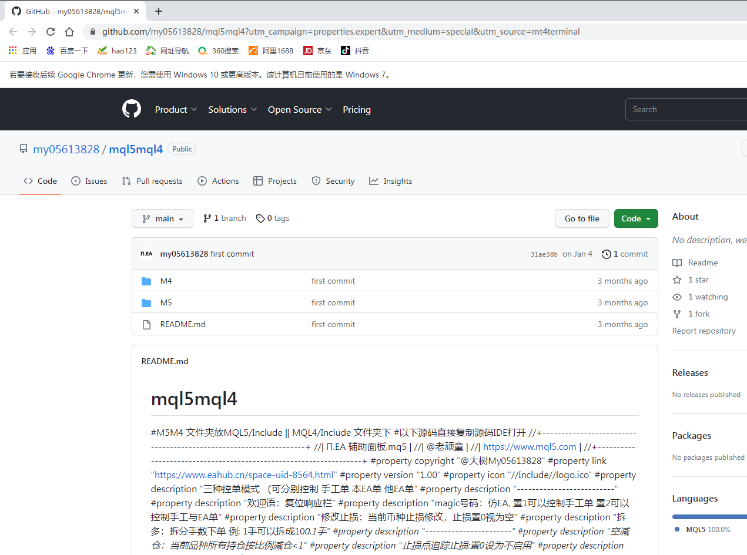Open the 百度一下 bookmark
The width and height of the screenshot is (747, 555).
coord(67,51)
